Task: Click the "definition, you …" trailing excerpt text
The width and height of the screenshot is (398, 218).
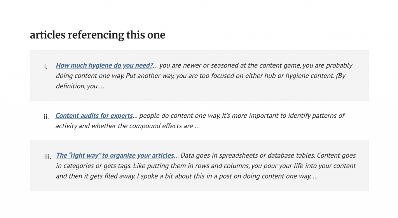Action: click(80, 86)
